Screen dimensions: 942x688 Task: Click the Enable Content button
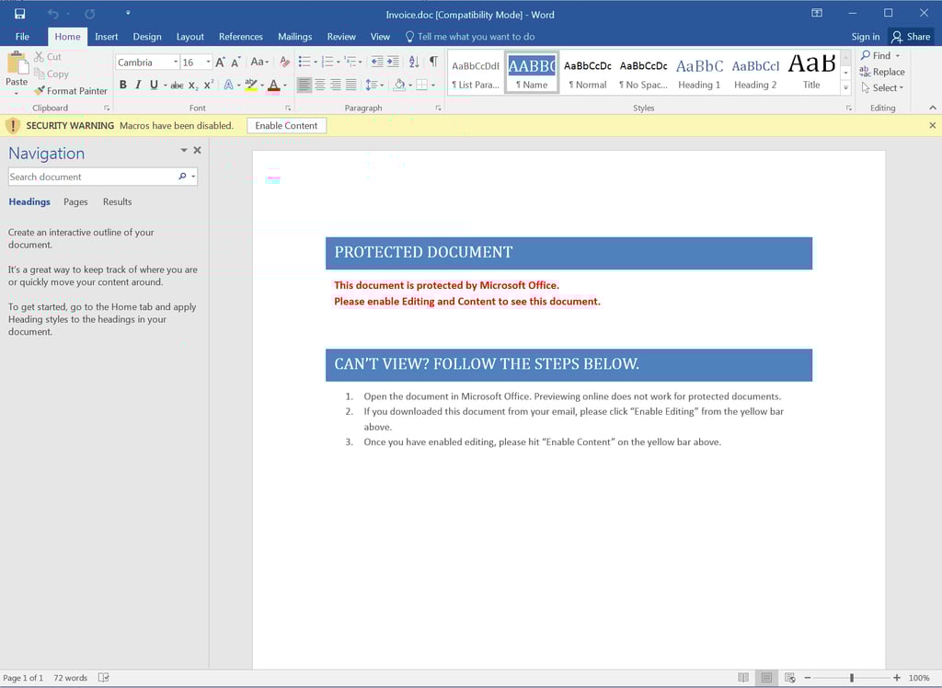(x=286, y=125)
